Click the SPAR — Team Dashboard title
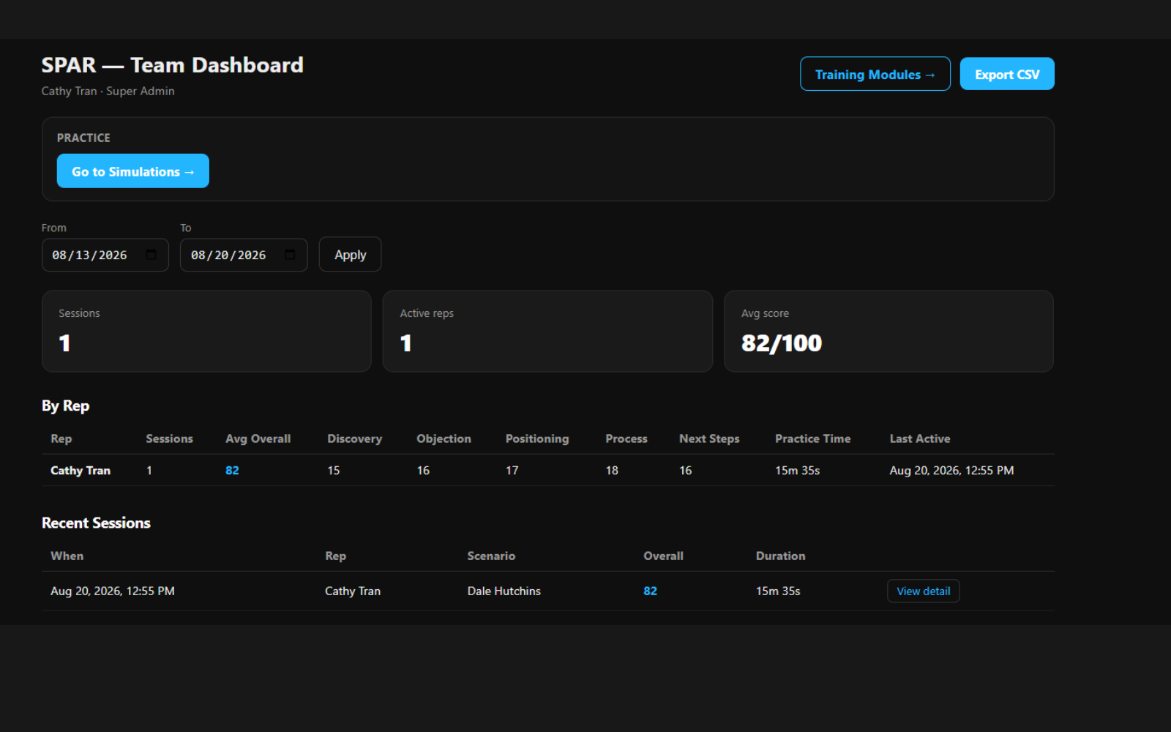Viewport: 1171px width, 732px height. tap(172, 65)
